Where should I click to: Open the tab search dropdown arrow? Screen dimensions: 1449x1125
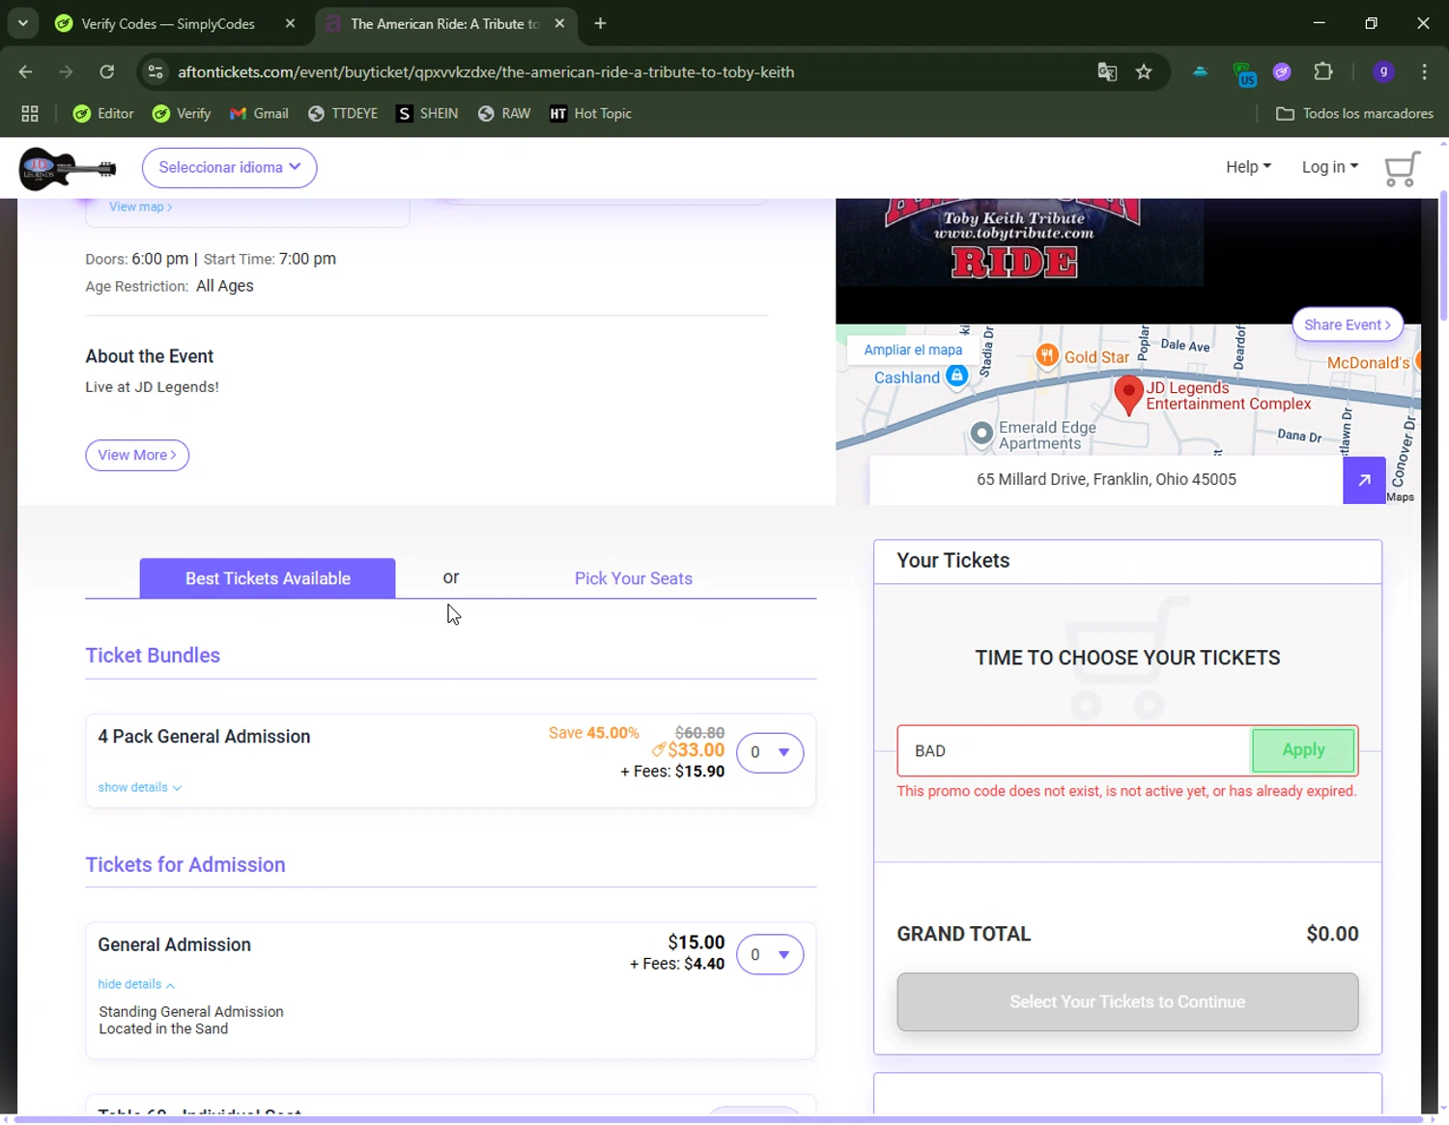[22, 23]
